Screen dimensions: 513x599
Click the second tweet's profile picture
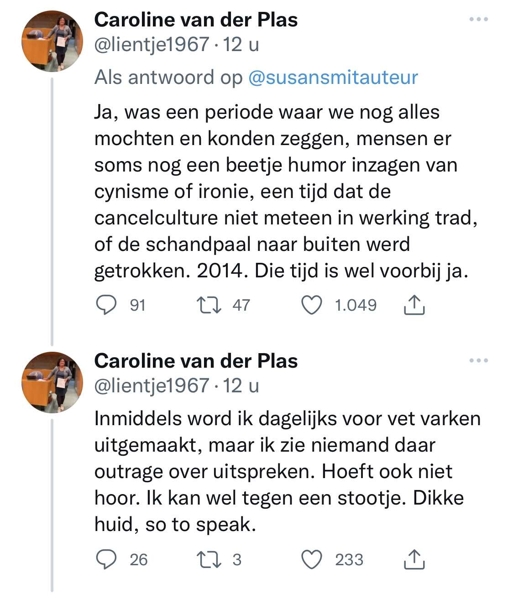(x=52, y=382)
